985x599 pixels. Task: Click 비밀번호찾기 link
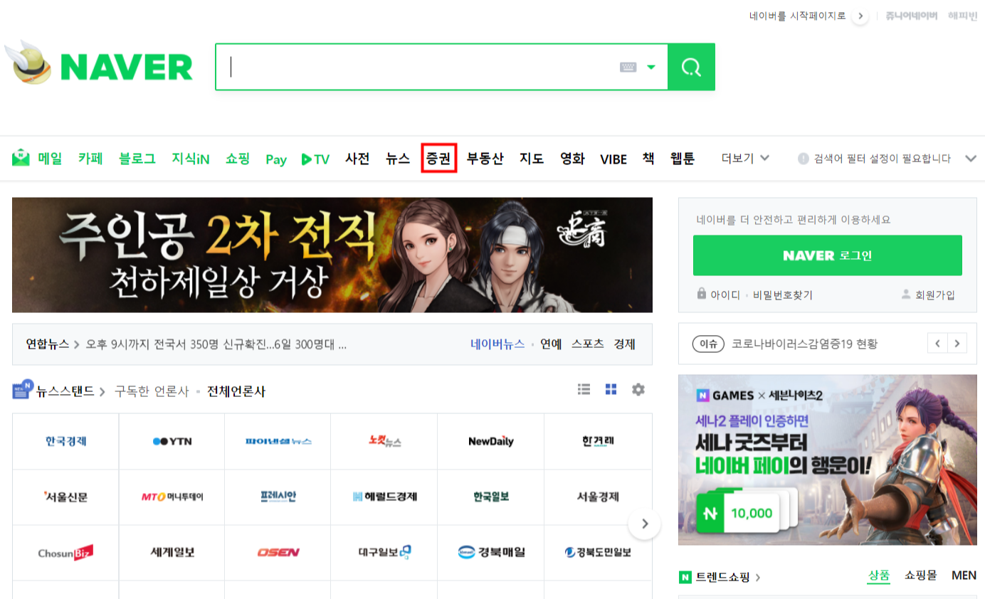pyautogui.click(x=783, y=295)
